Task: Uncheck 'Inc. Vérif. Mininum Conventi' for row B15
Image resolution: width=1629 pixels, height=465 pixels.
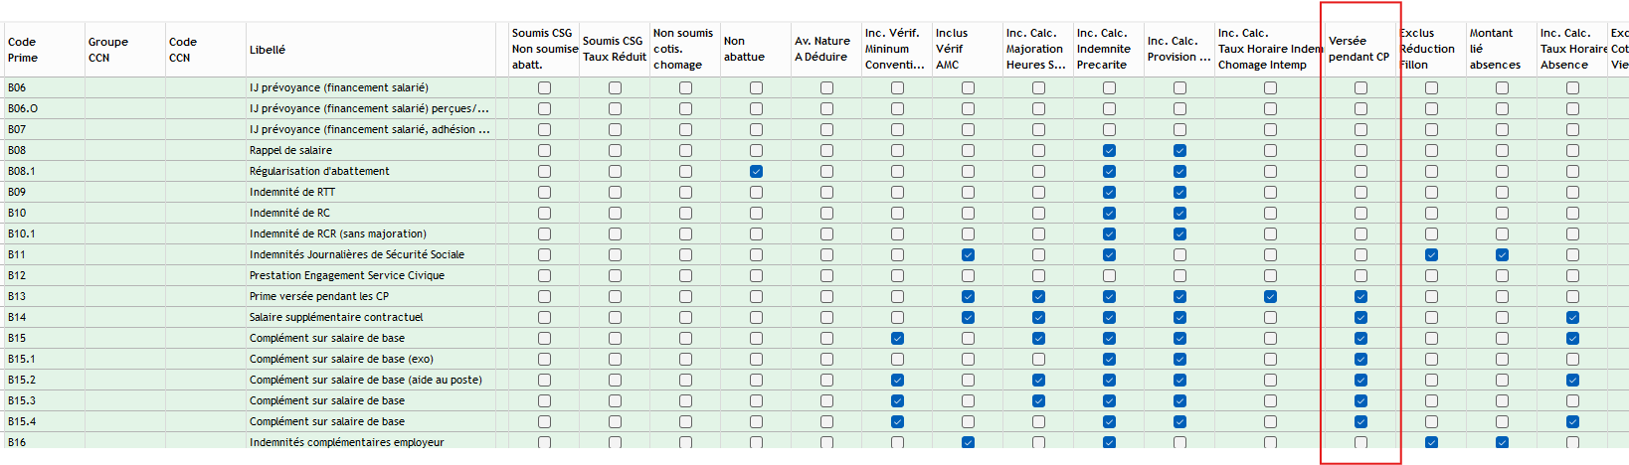Action: point(897,338)
